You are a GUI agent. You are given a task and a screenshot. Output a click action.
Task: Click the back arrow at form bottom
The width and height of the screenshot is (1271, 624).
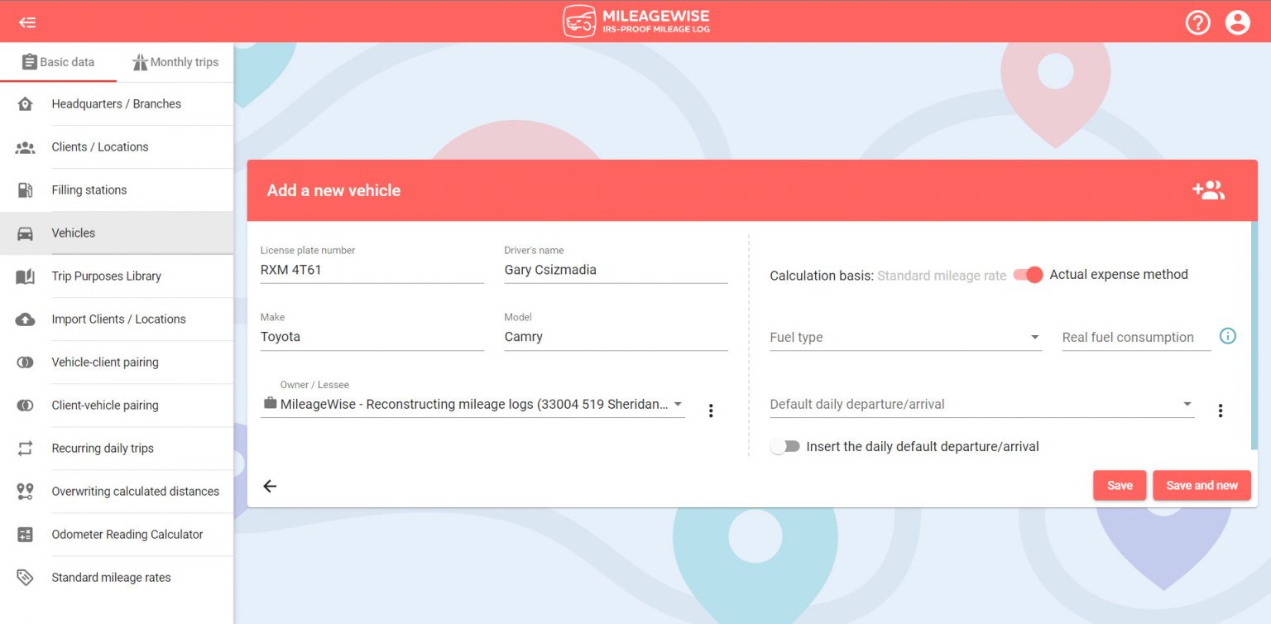click(270, 486)
